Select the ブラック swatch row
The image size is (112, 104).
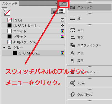[x=33, y=37]
